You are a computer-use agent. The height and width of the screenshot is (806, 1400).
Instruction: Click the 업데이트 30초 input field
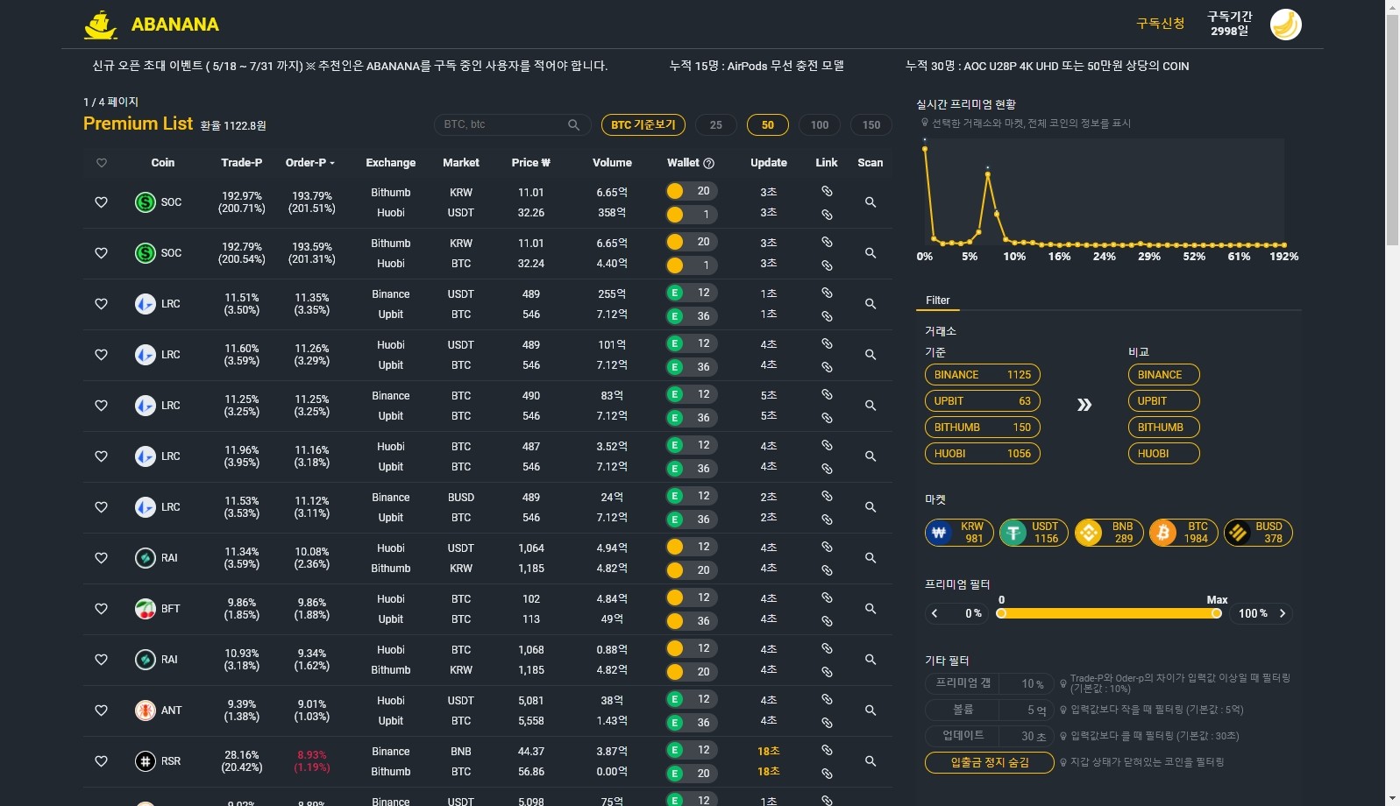989,736
